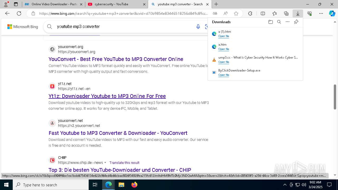This screenshot has width=338, height=190.
Task: Open tab actions menu icon
Action: tap(16, 4)
